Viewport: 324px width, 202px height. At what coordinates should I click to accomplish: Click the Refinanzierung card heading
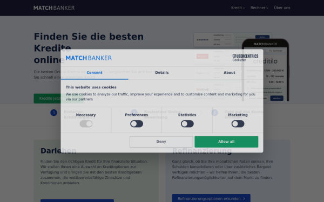[x=202, y=151]
